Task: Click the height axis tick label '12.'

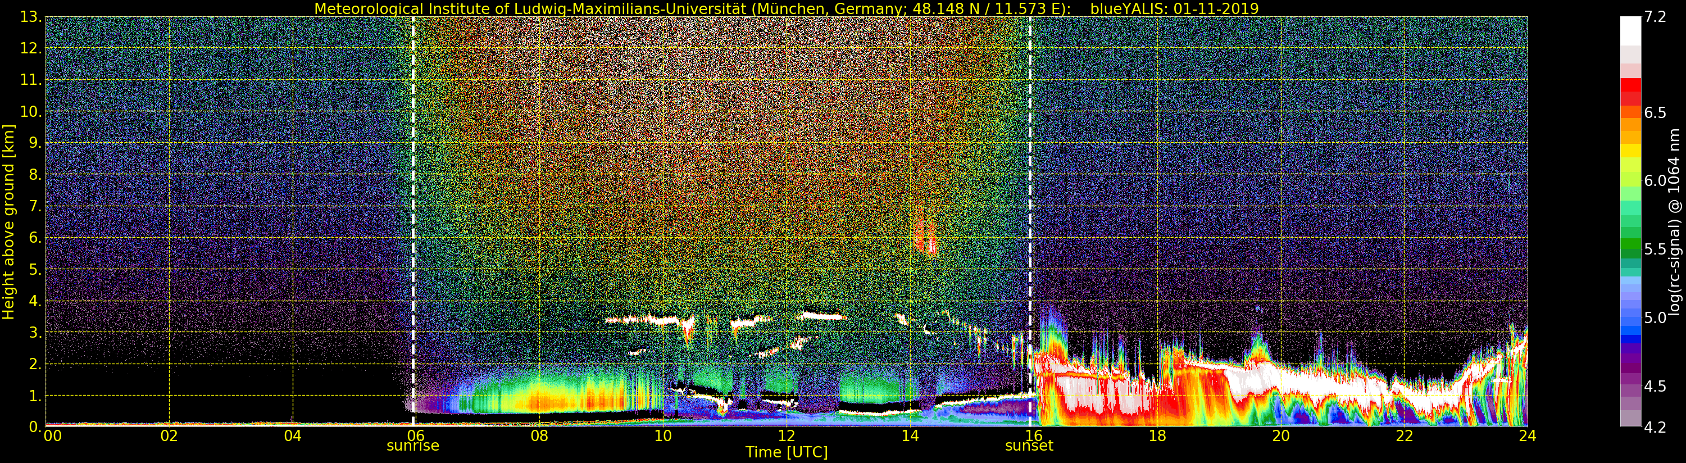Action: [31, 48]
